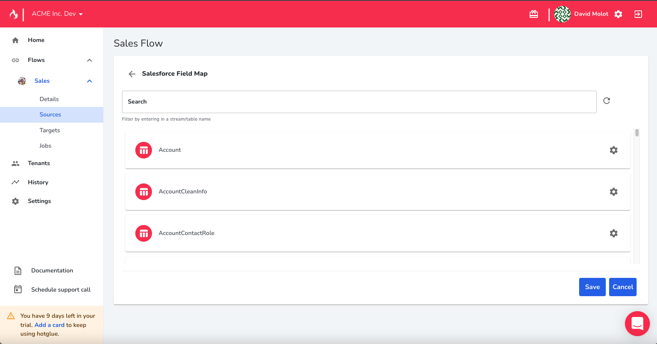This screenshot has height=344, width=657.
Task: Focus the Search stream filter field
Action: [359, 102]
